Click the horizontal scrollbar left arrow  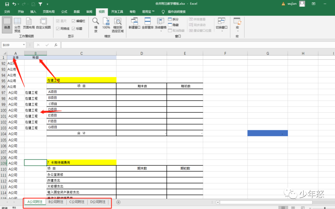pos(218,202)
